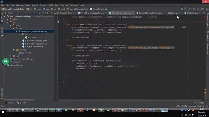The image size is (209, 117).
Task: Open the Favorites tool window sidebar
Action: point(2,93)
